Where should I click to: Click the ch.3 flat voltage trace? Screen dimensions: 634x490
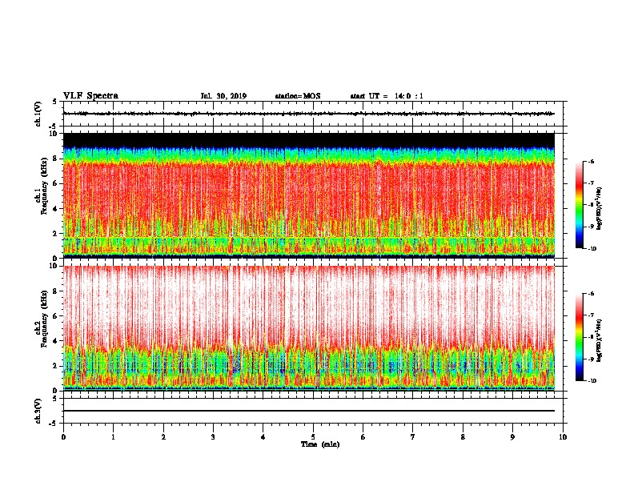(x=309, y=411)
